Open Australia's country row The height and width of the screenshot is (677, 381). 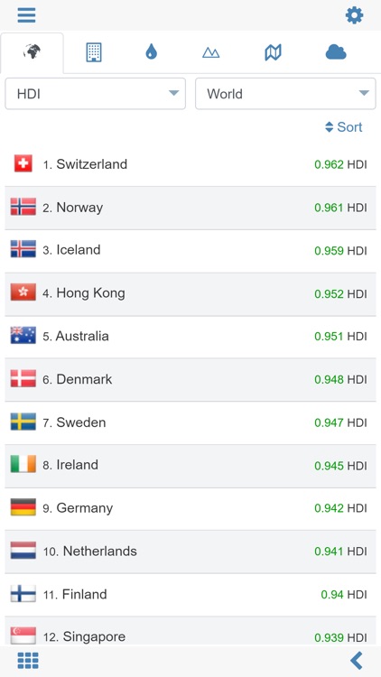(x=190, y=337)
